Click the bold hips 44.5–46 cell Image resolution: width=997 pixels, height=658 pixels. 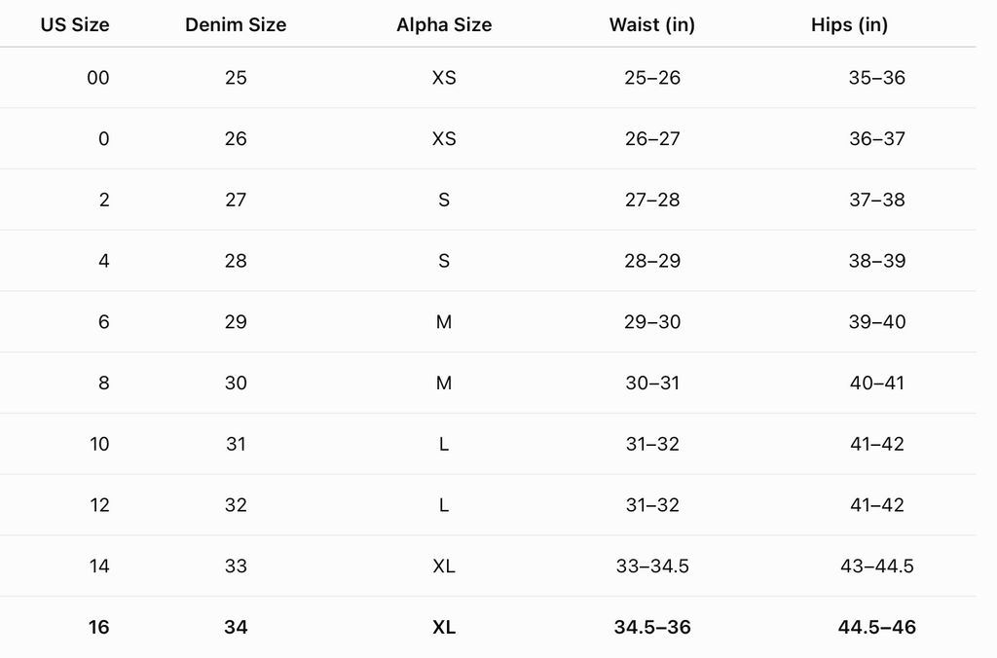click(877, 627)
